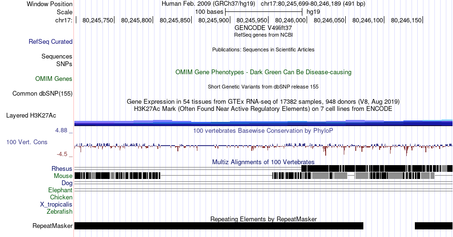Click the OMIM Genes track label
Screen dimensions: 453x237
(54, 79)
